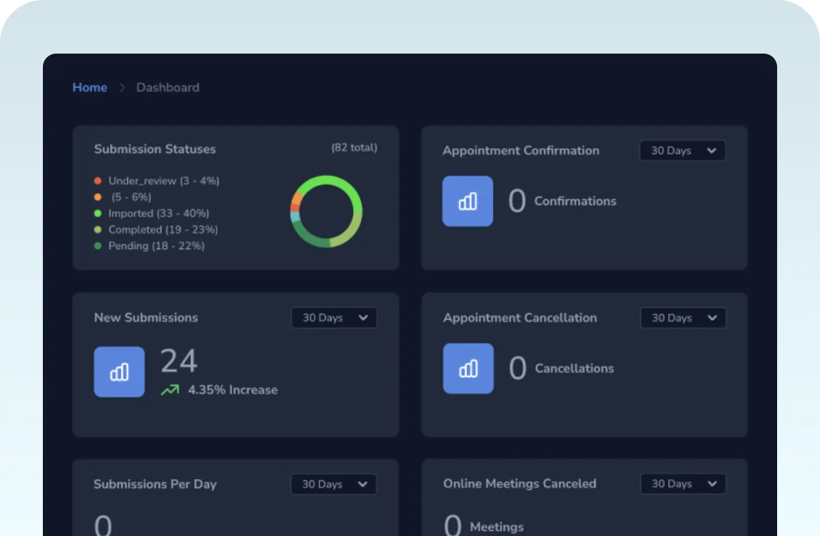Click the New Submissions value 24
This screenshot has height=536, width=820.
pyautogui.click(x=179, y=362)
